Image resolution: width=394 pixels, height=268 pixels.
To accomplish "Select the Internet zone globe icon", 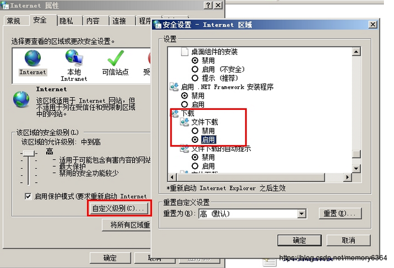I will coord(33,58).
